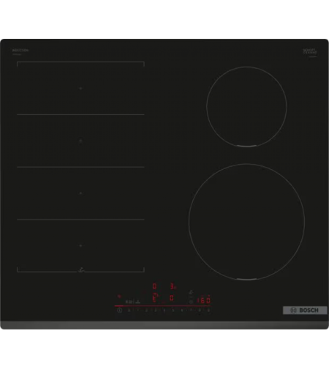Tap the red lock indicator icon
Screen dimensions: 329x369
(x=119, y=296)
